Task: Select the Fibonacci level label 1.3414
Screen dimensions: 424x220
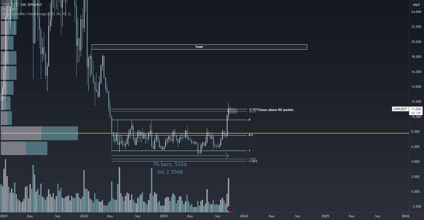Action: (x=253, y=161)
